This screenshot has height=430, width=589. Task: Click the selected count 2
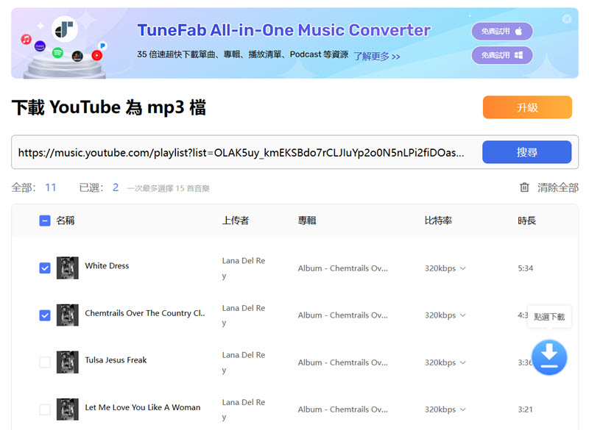[116, 187]
